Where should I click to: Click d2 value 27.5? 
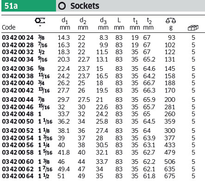tap(84, 100)
